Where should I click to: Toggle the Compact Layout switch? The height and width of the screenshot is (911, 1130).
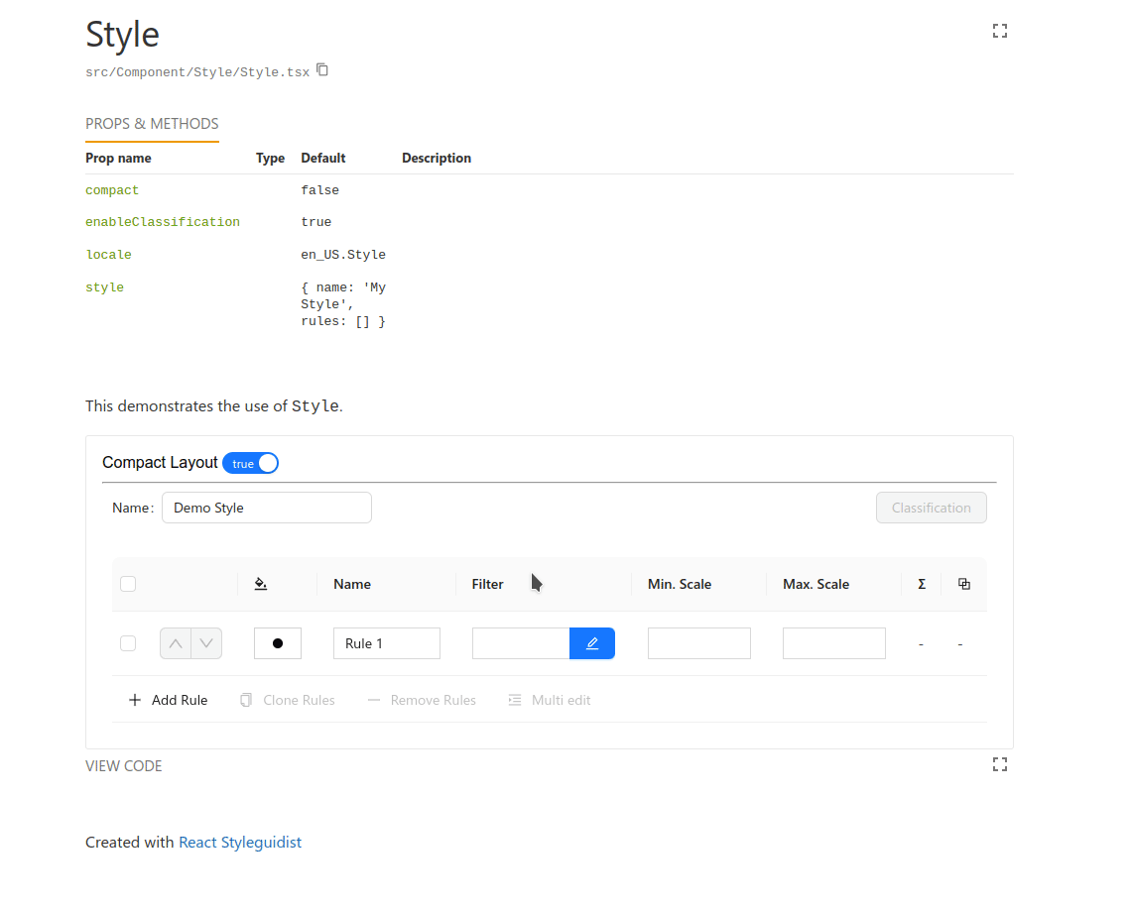[x=250, y=463]
